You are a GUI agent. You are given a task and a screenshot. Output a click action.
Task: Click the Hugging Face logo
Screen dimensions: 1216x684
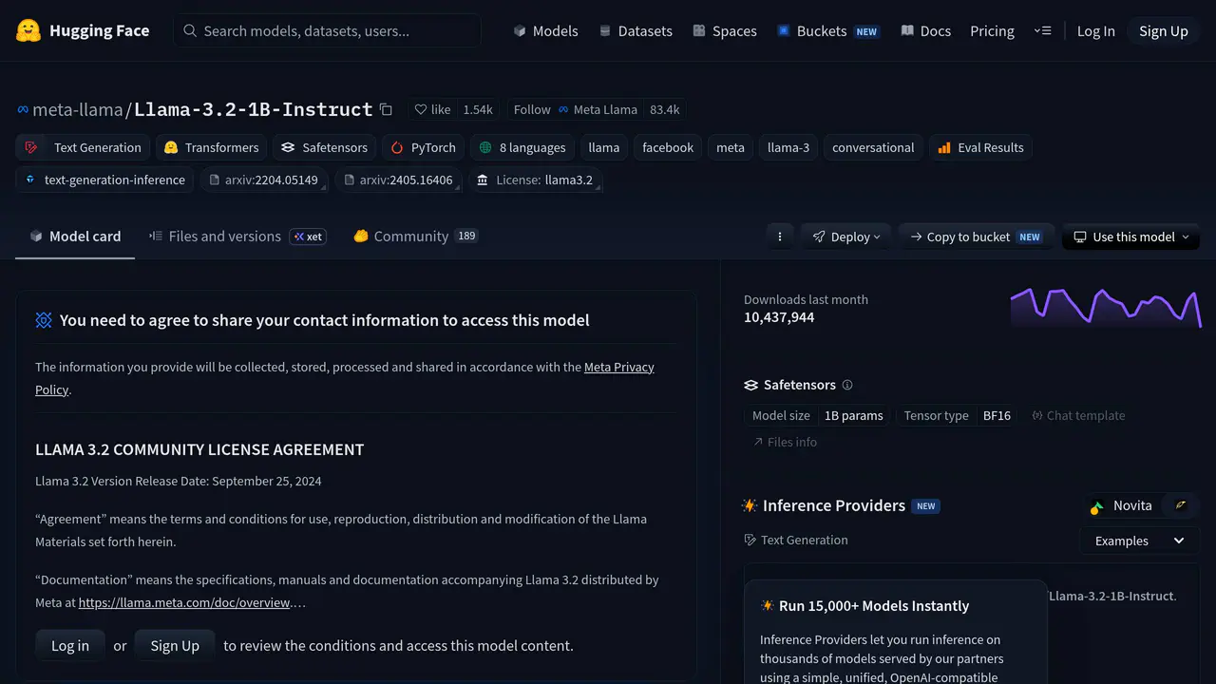83,30
